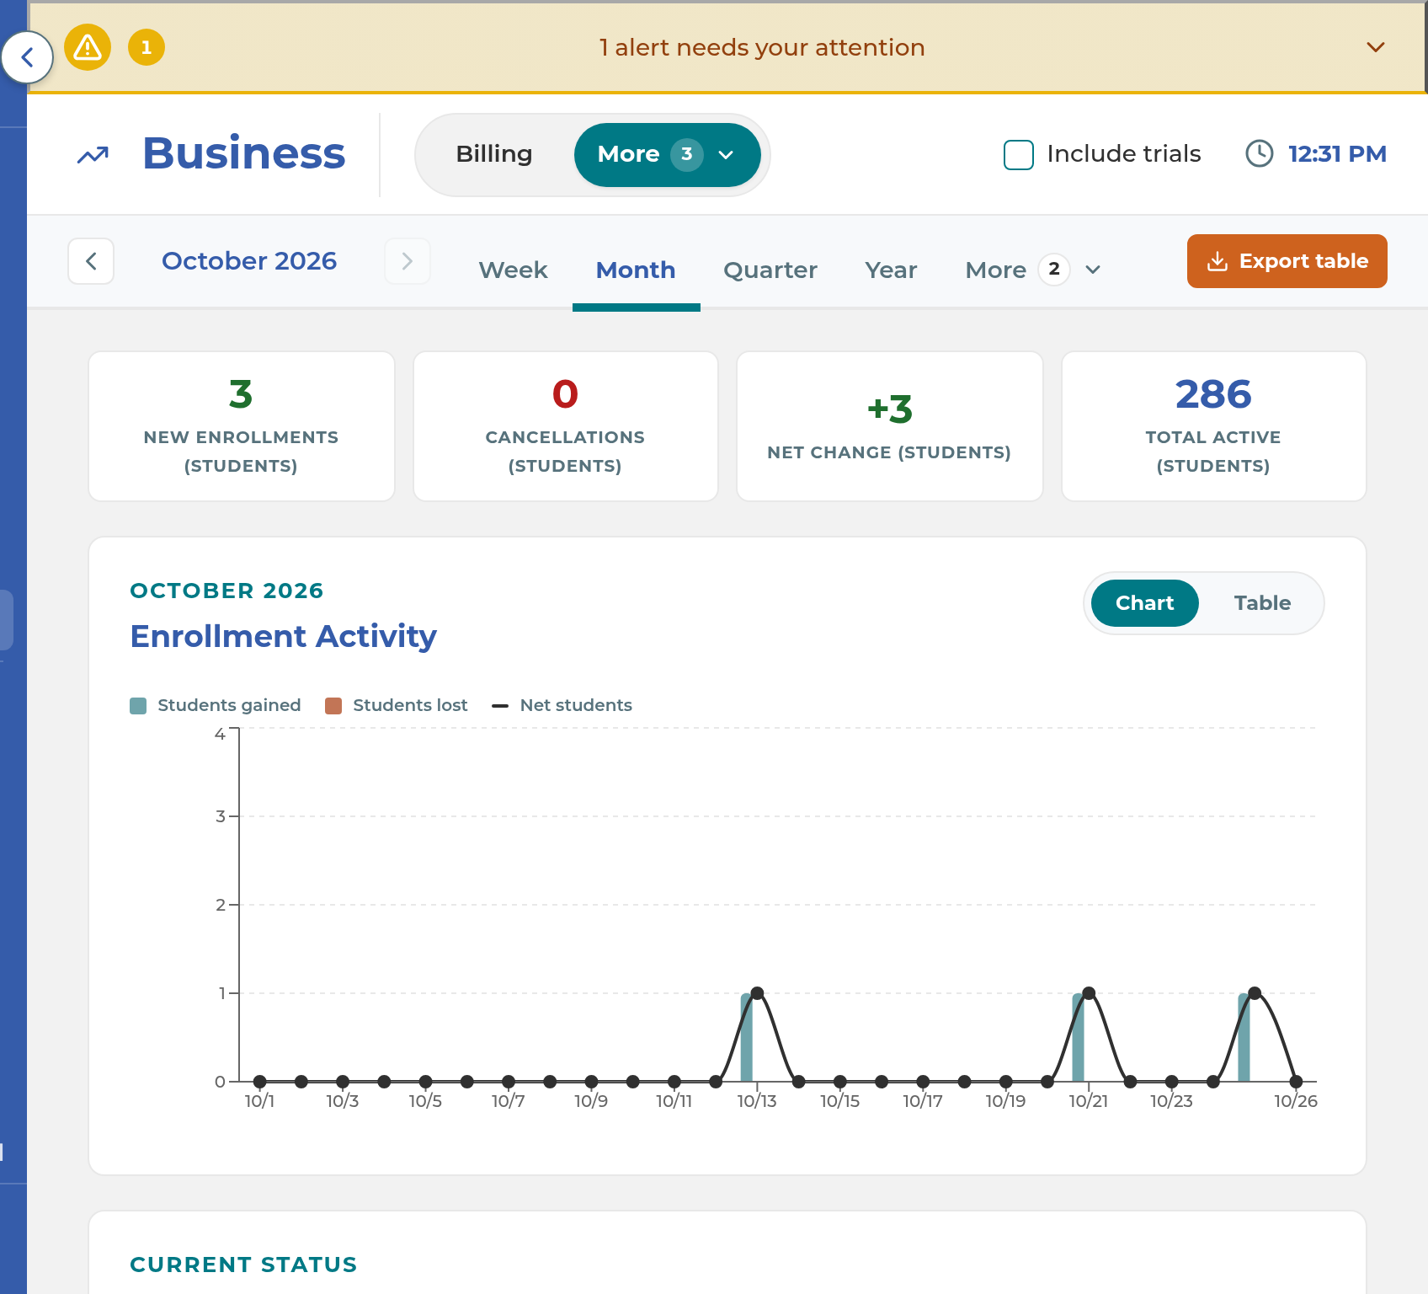
Task: Switch to Week view tab
Action: click(513, 270)
